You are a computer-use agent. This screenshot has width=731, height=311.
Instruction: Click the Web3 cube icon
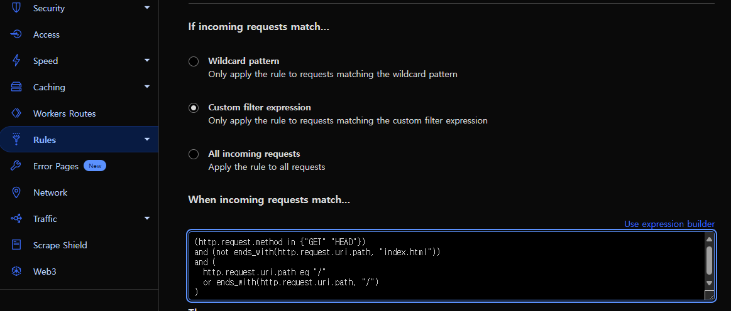[x=16, y=271]
